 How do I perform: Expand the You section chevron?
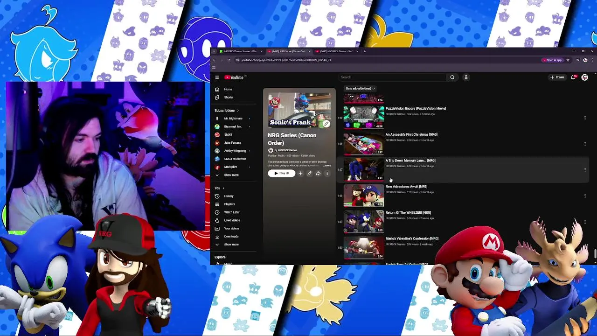(223, 188)
